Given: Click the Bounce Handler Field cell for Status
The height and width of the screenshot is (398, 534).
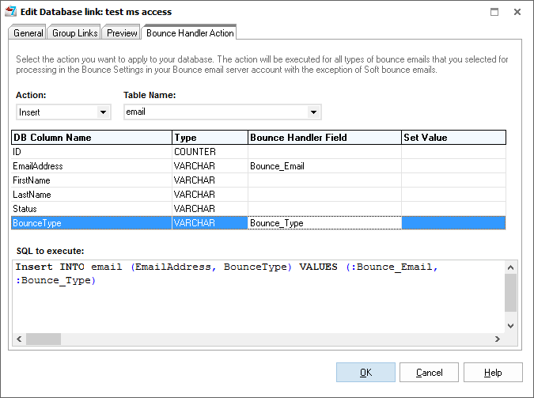Looking at the screenshot, I should pyautogui.click(x=324, y=209).
